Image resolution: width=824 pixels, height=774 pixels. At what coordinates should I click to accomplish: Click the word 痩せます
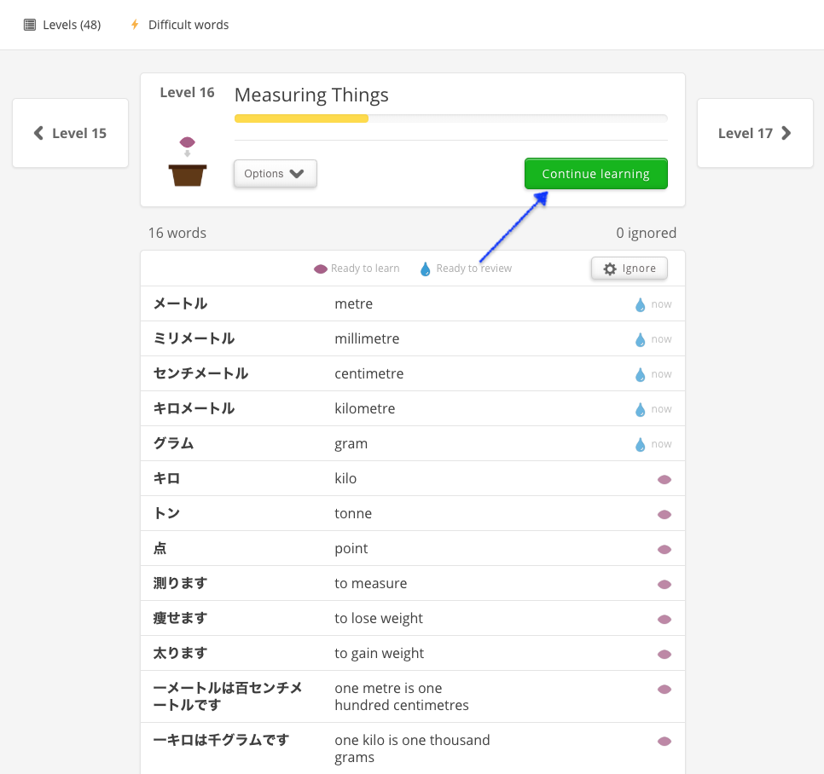(180, 618)
